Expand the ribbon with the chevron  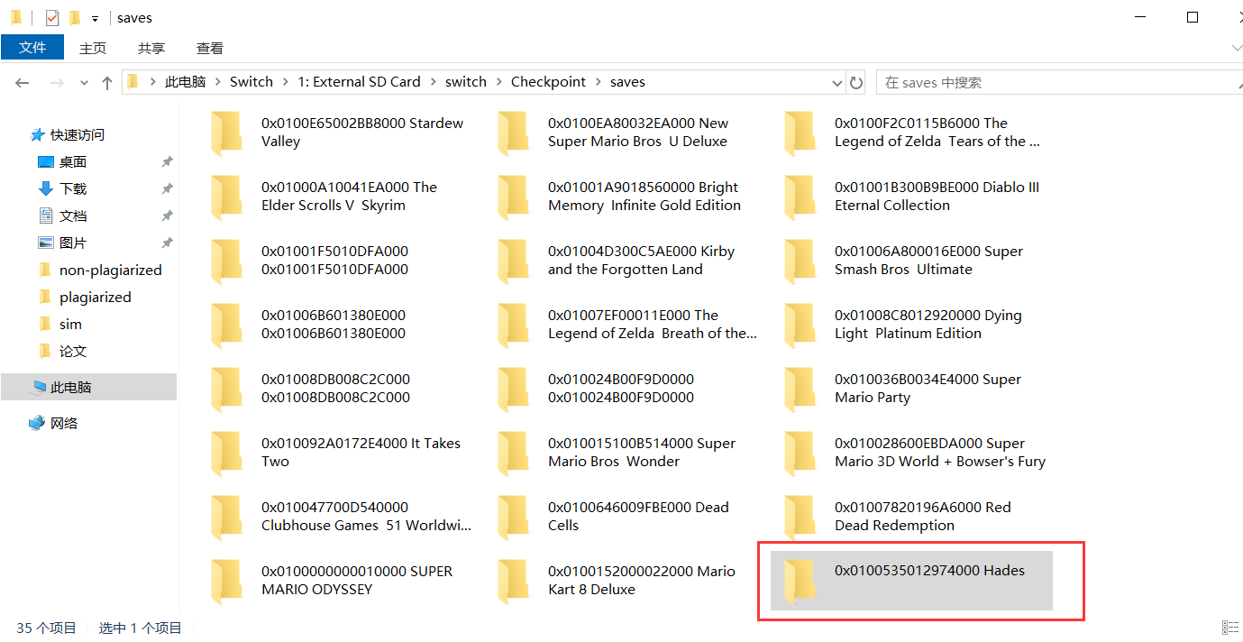pos(1237,48)
